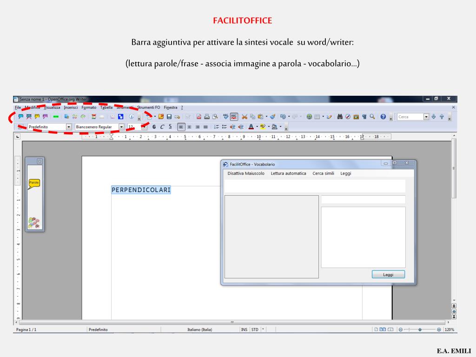Click the yellow speech bubble FacilitOffice icon
The width and height of the screenshot is (476, 357).
[37, 117]
